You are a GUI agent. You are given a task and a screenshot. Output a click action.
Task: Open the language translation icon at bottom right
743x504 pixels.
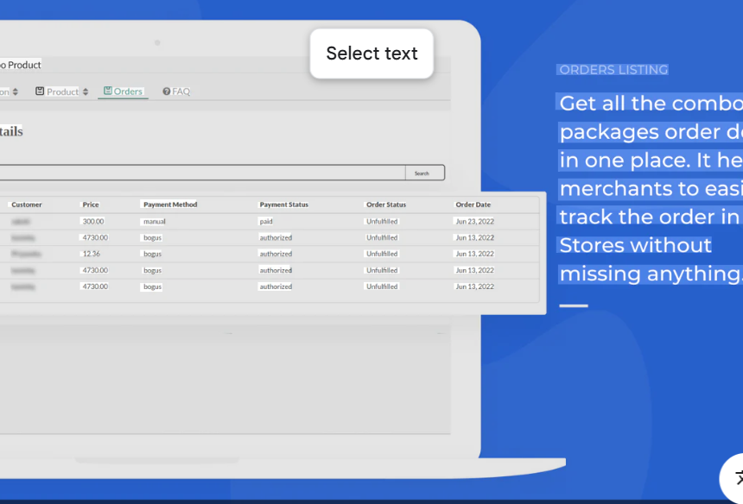(739, 476)
